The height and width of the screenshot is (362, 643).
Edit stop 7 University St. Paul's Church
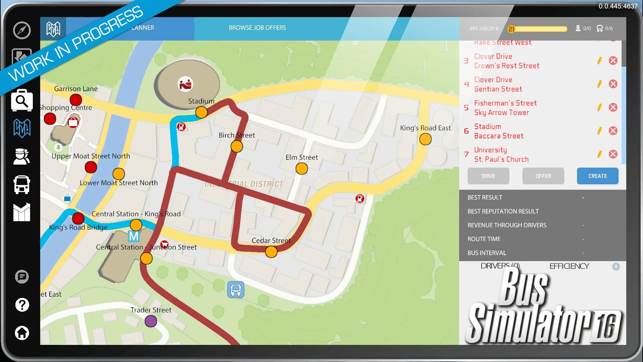pyautogui.click(x=599, y=154)
